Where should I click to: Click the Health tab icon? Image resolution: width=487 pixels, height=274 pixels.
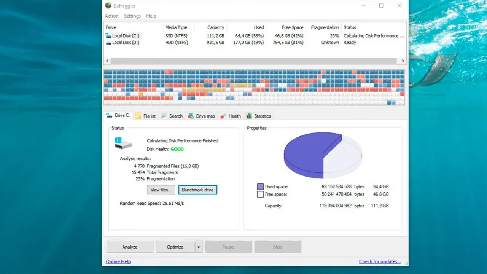[223, 116]
